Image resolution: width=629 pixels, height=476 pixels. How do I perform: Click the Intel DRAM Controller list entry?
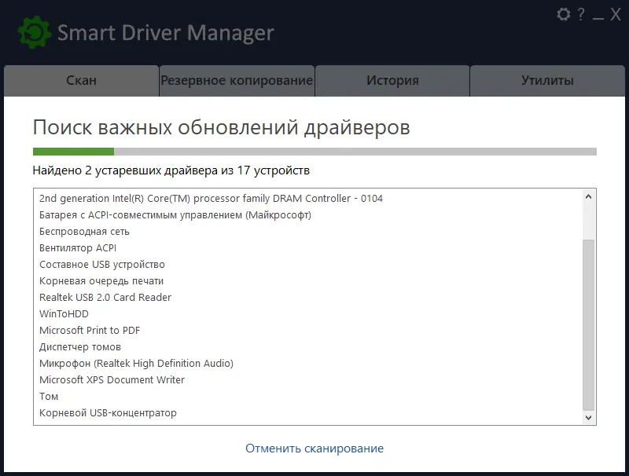coord(209,198)
